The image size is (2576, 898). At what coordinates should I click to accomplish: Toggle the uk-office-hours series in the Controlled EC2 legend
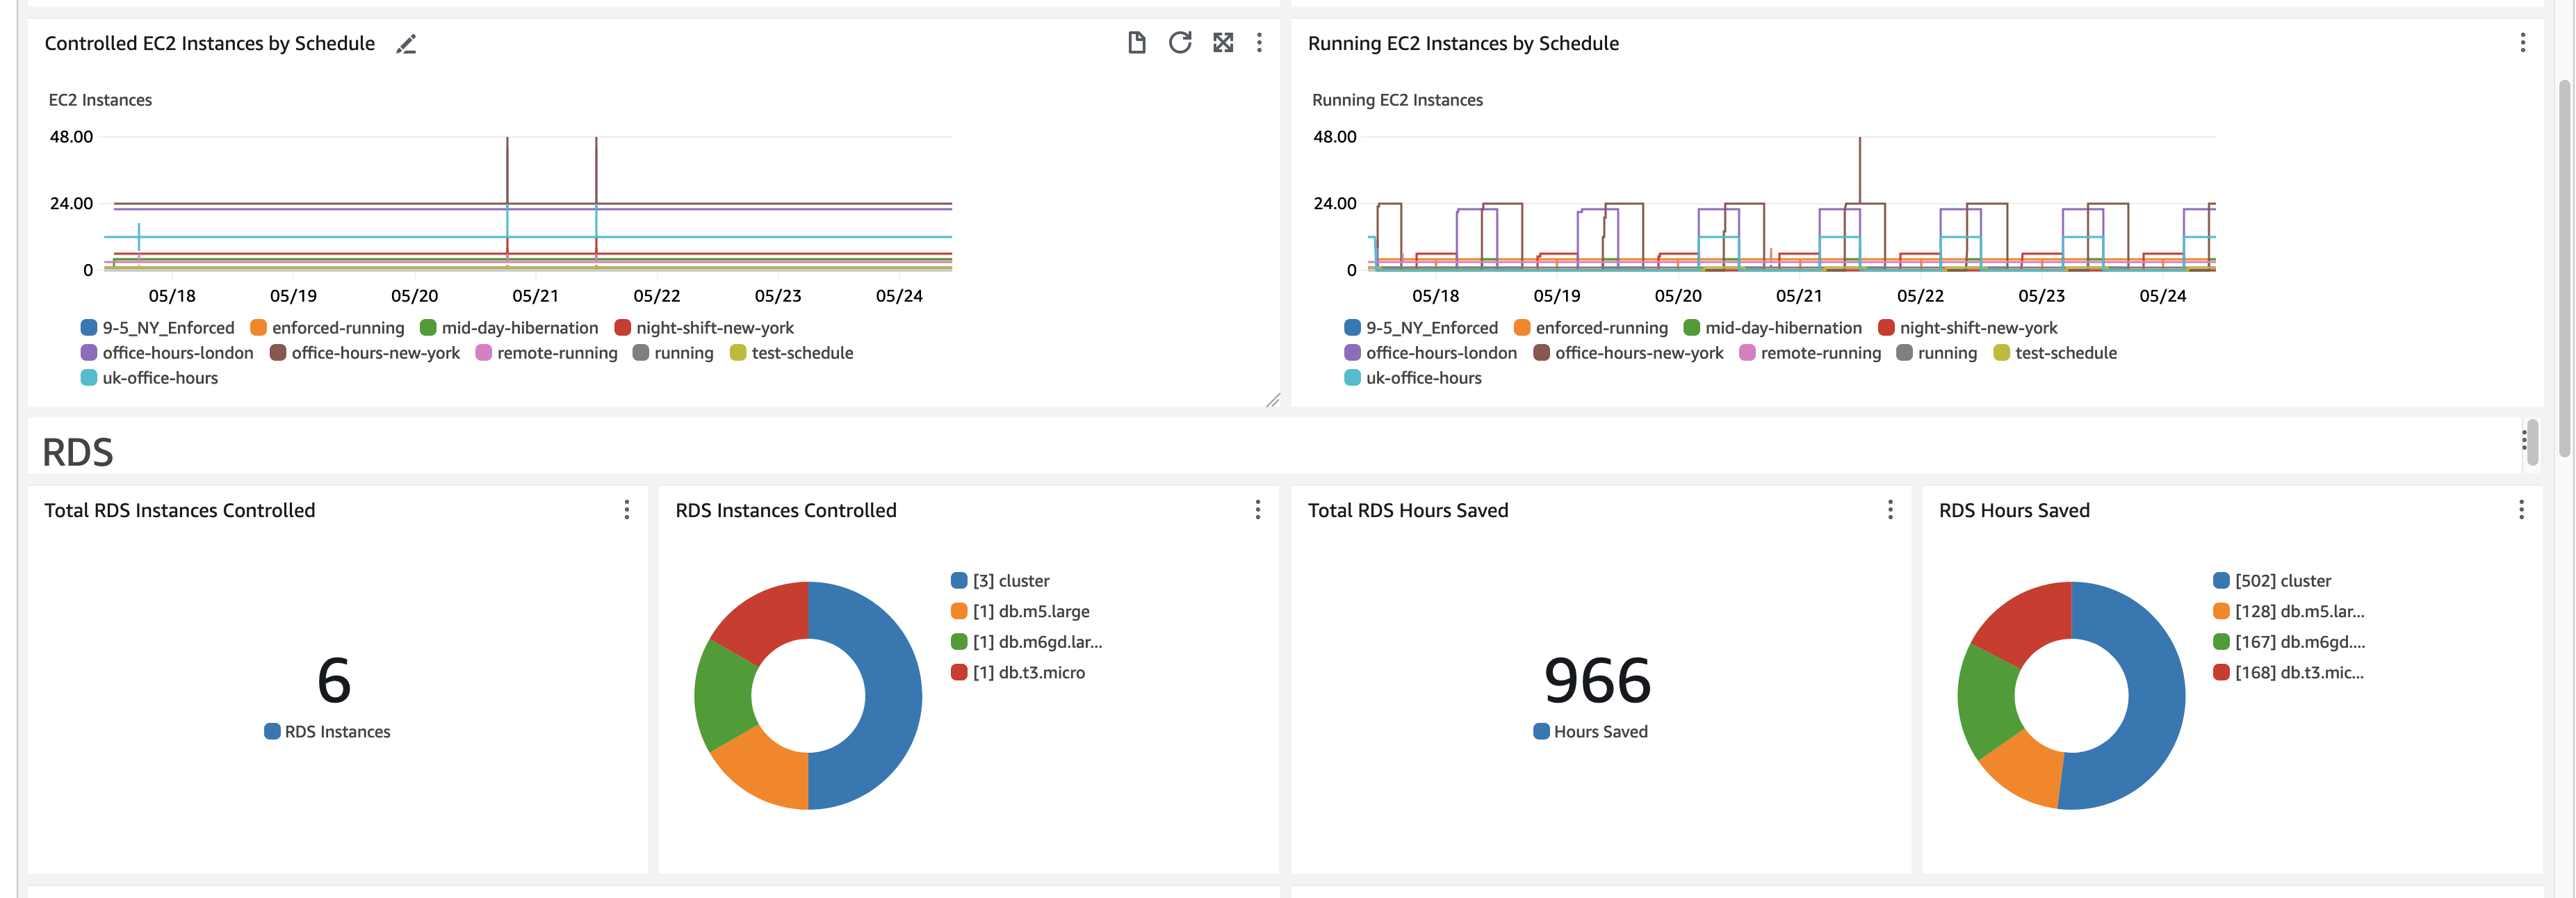(x=159, y=378)
